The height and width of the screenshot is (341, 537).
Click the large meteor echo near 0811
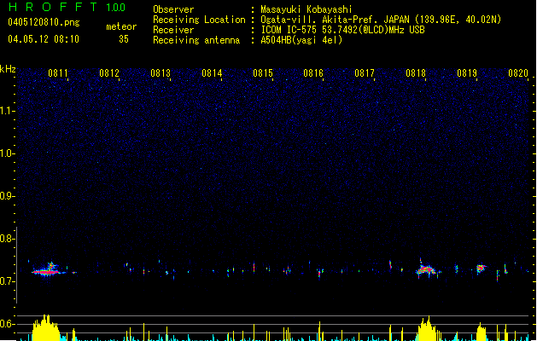48,269
